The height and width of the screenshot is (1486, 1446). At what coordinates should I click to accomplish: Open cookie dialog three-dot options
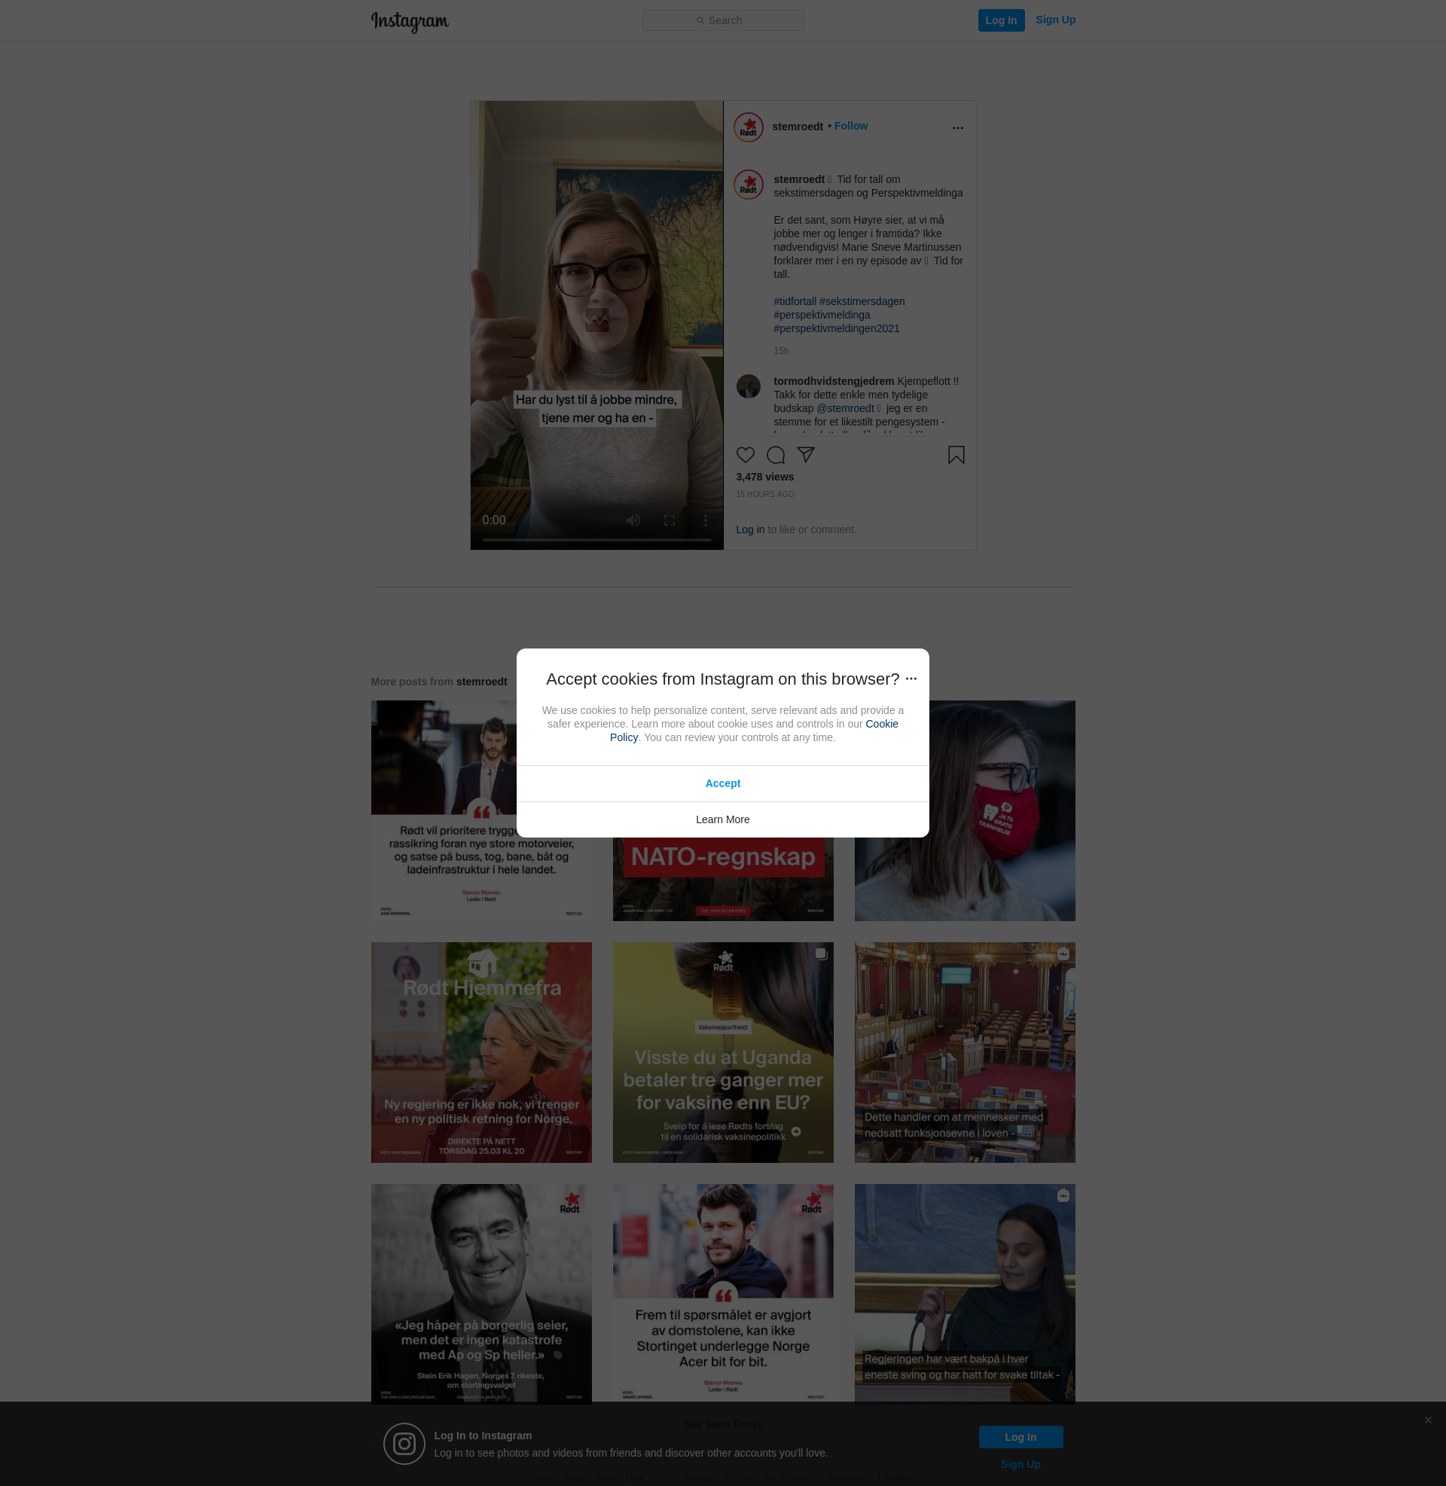coord(911,679)
